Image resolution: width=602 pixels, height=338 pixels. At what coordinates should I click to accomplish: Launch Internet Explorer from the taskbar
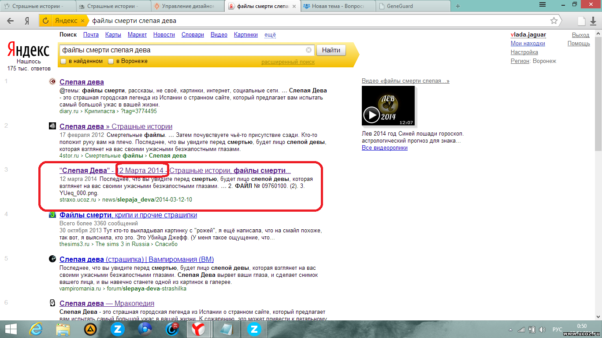point(36,329)
